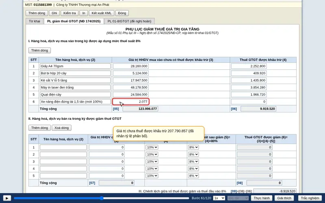Click the section II row 1 goods name field
325x203 pixels.
pos(63,147)
